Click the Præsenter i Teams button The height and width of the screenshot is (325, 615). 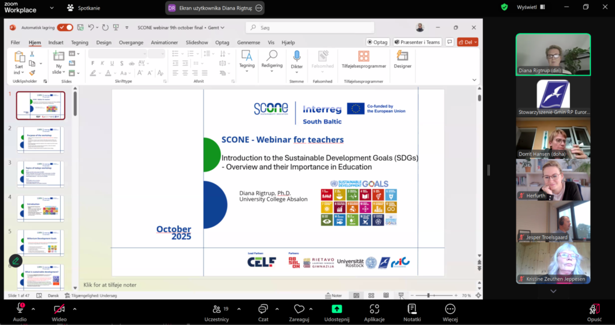click(x=417, y=42)
